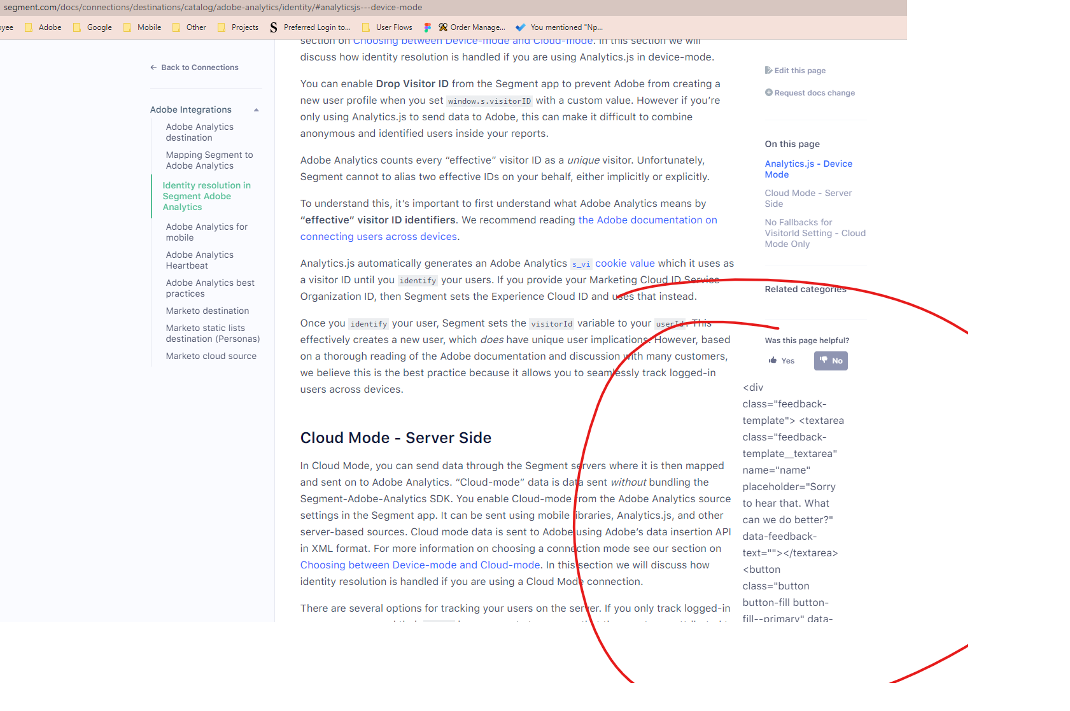The image size is (1070, 711).
Task: Click the yellow folder icon on Adobe bookmark
Action: click(29, 27)
